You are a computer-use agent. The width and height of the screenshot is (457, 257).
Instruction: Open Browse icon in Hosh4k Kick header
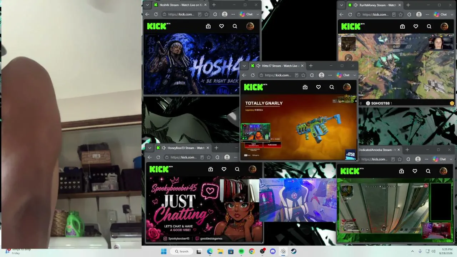coord(208,26)
